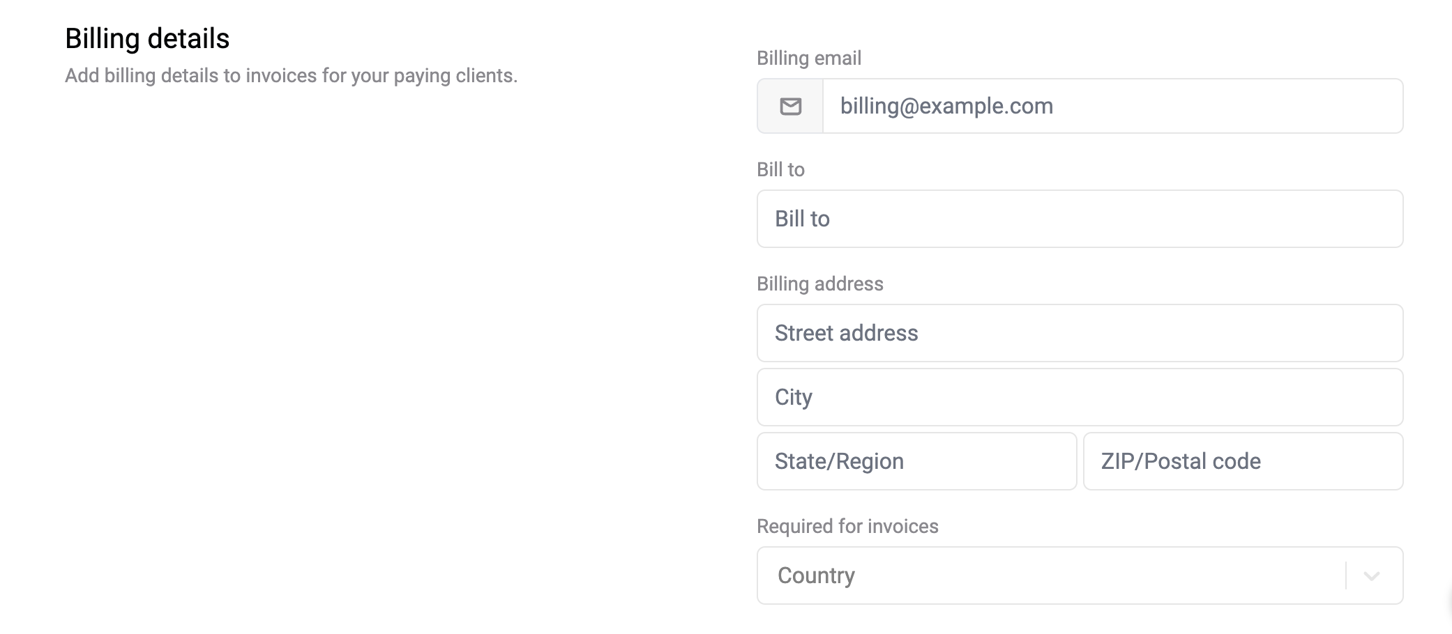Click the 'Add billing details to invoices' description
This screenshot has width=1452, height=634.
291,75
